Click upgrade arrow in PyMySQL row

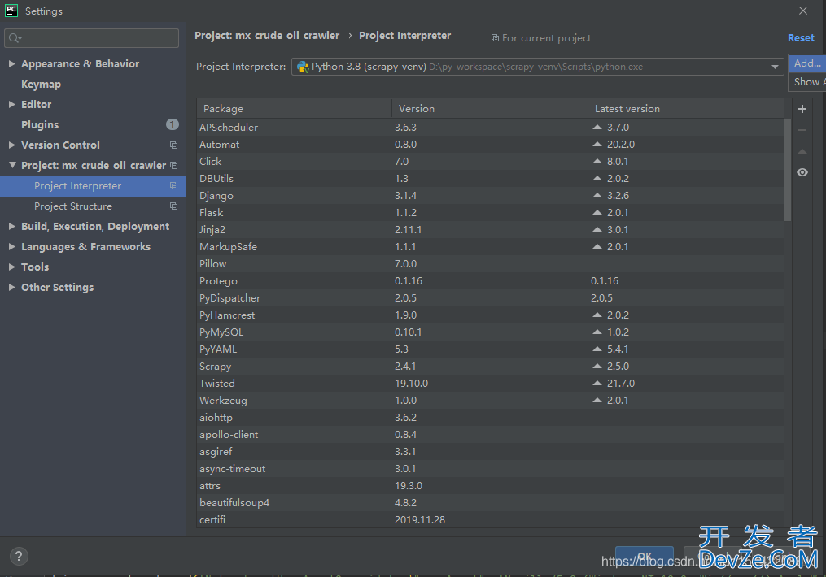[x=597, y=332]
